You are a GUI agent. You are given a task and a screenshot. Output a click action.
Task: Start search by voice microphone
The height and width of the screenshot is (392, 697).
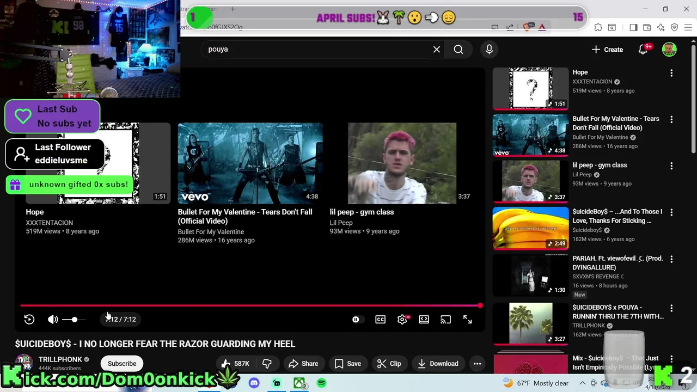point(489,50)
